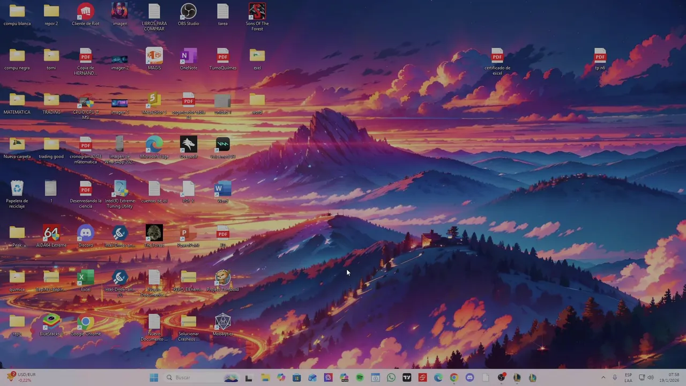The height and width of the screenshot is (386, 686).
Task: Open Google Chrome desktop shortcut
Action: [86, 325]
